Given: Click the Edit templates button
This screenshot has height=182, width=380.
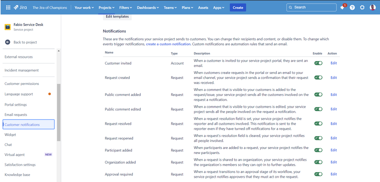Looking at the screenshot, I should (x=117, y=17).
